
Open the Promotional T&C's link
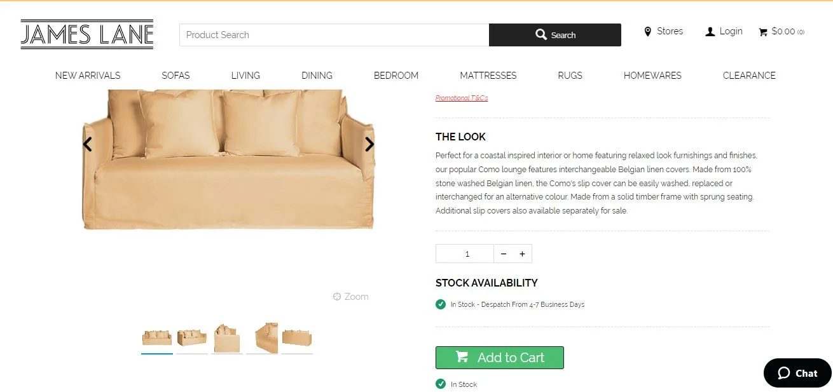pyautogui.click(x=462, y=98)
